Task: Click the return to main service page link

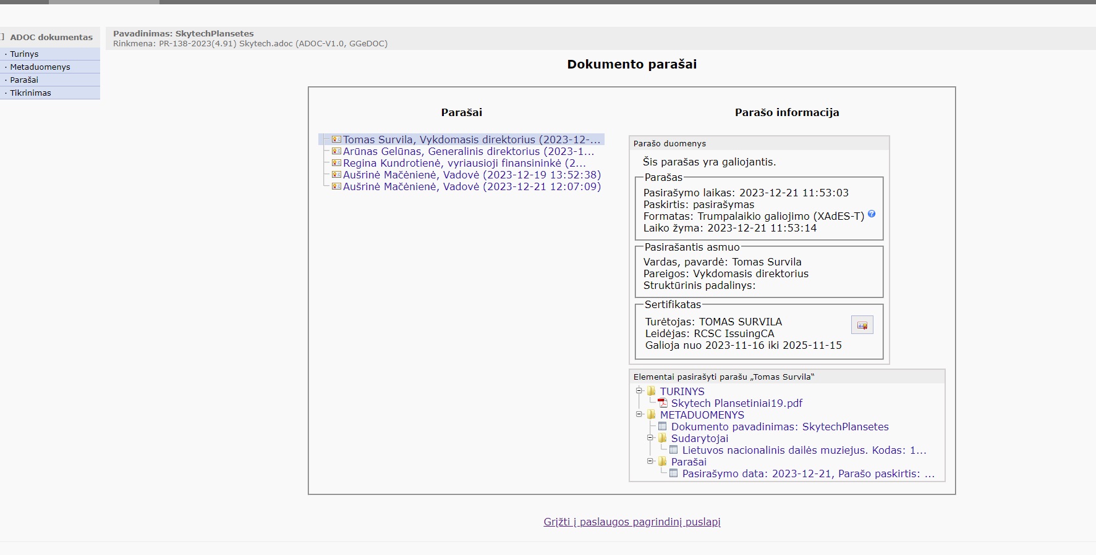Action: [632, 522]
